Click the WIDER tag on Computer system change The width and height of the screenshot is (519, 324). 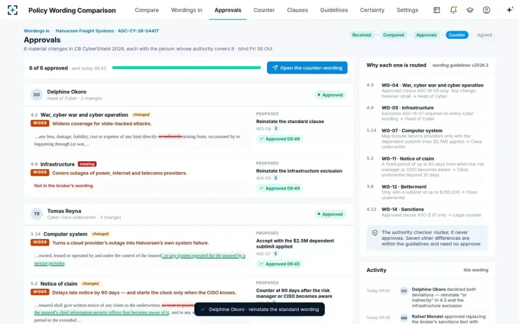(40, 243)
